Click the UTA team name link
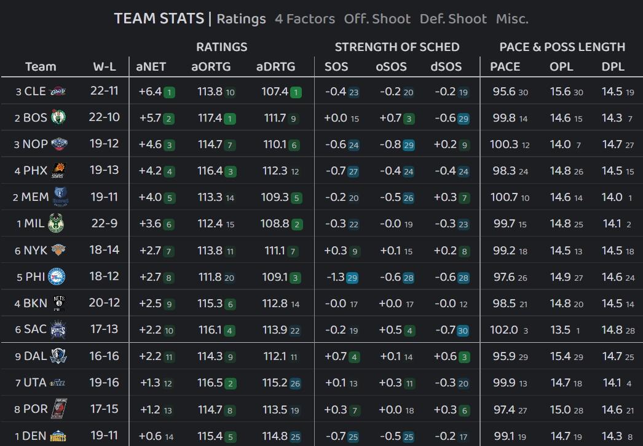Viewport: 643px width, 446px height. [x=34, y=383]
